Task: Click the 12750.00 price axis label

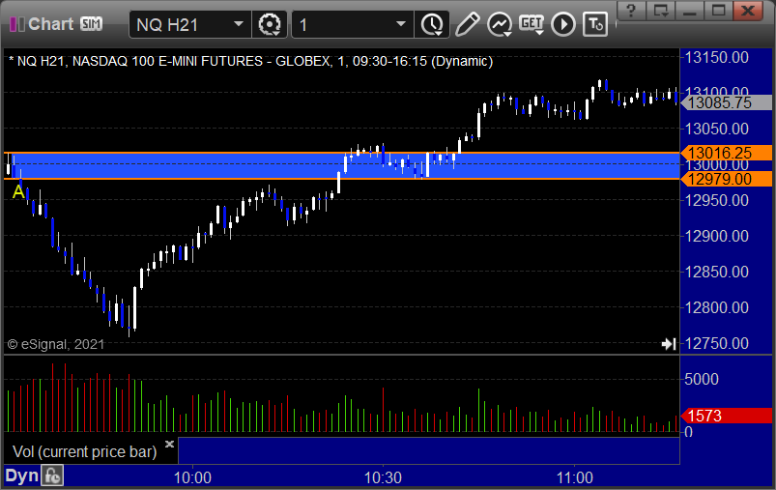Action: pyautogui.click(x=717, y=343)
